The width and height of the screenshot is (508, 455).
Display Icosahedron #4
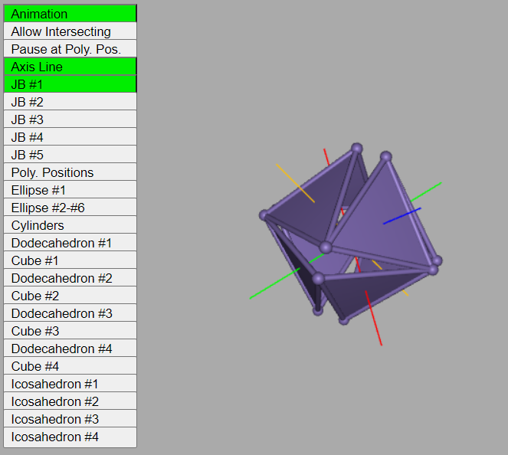click(x=70, y=437)
